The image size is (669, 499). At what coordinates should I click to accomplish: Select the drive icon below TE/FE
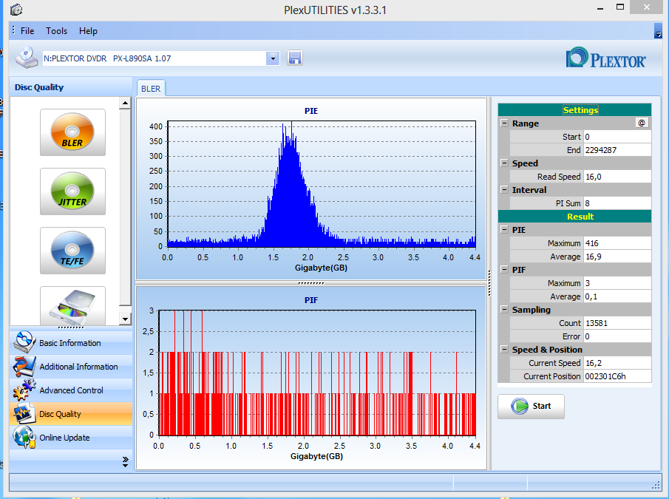click(x=72, y=306)
